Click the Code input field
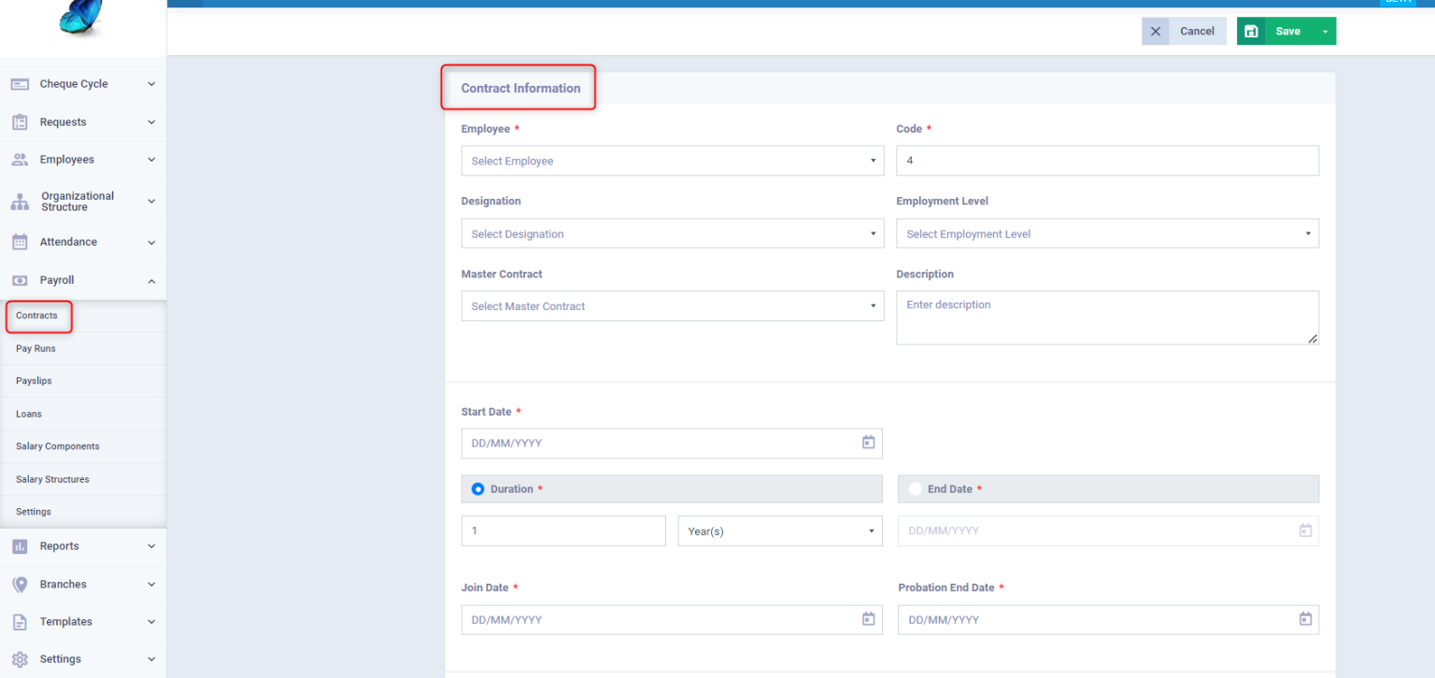The image size is (1435, 678). (1107, 161)
